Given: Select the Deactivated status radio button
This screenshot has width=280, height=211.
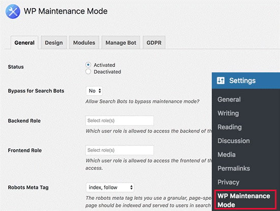Looking at the screenshot, I should click(88, 71).
